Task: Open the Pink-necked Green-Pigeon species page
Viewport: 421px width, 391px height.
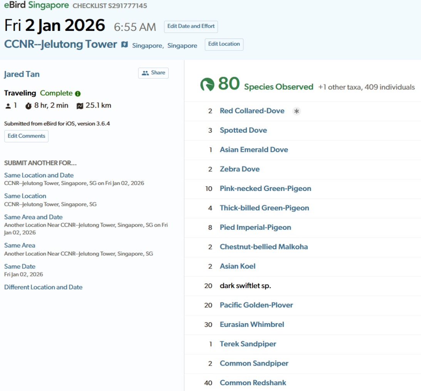Action: point(265,189)
